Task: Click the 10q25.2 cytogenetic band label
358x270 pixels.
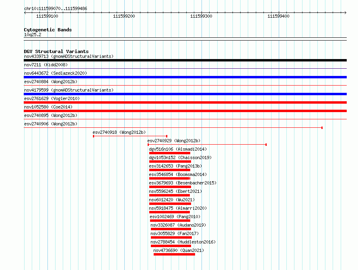Action: 33,35
